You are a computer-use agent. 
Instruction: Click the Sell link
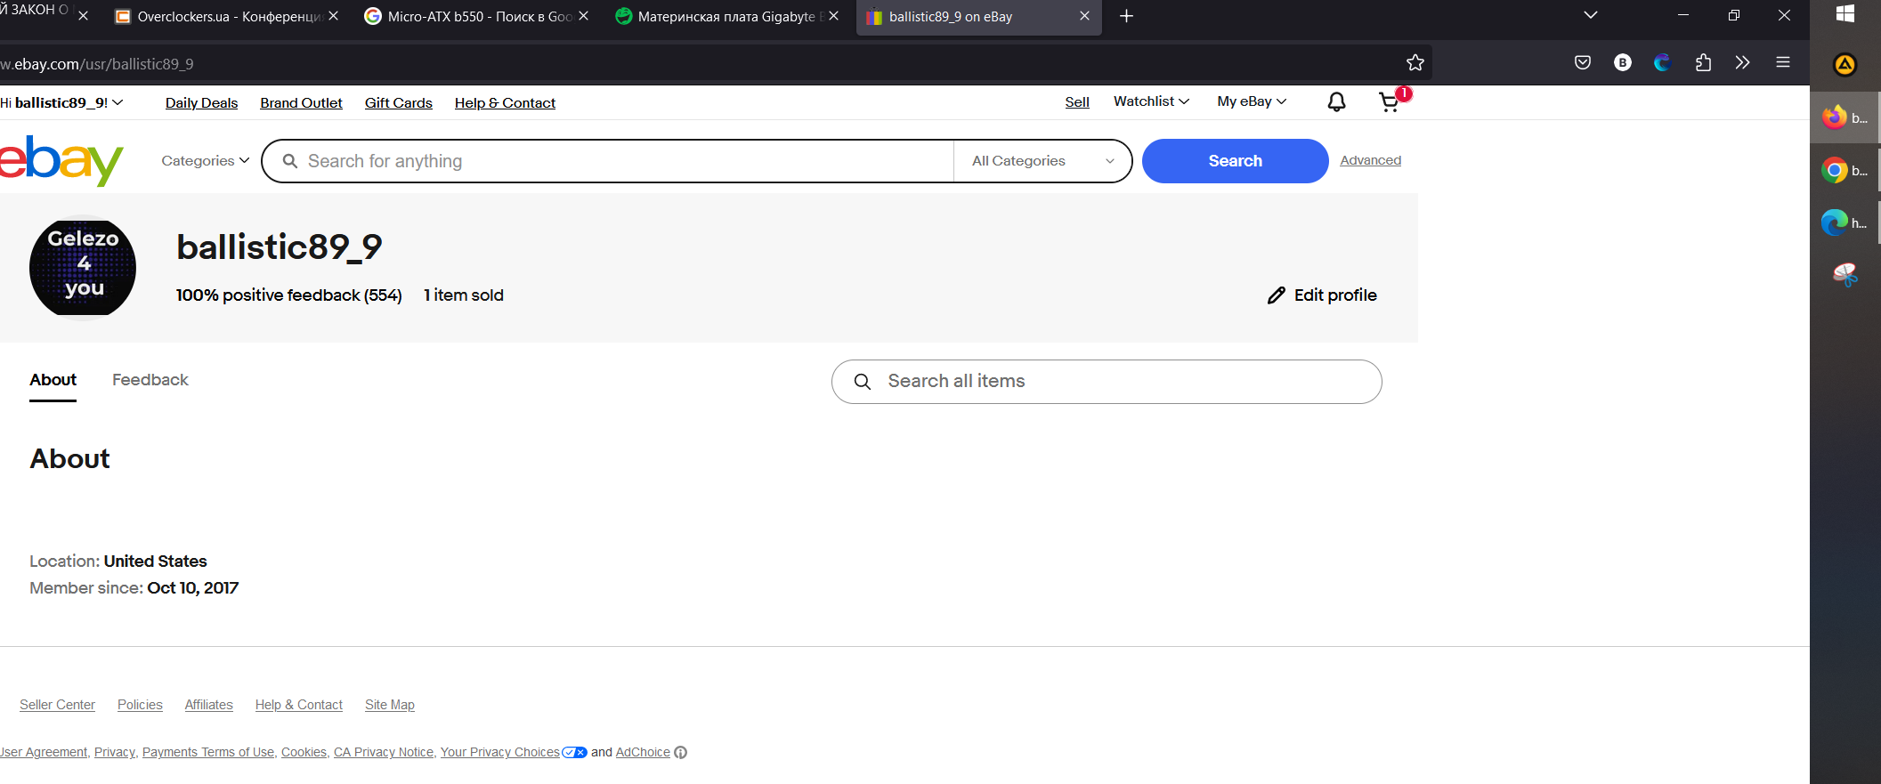(1077, 102)
